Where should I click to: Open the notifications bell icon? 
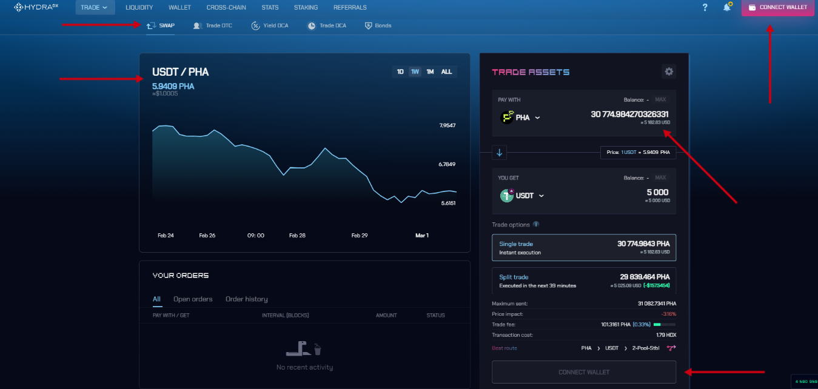coord(727,7)
